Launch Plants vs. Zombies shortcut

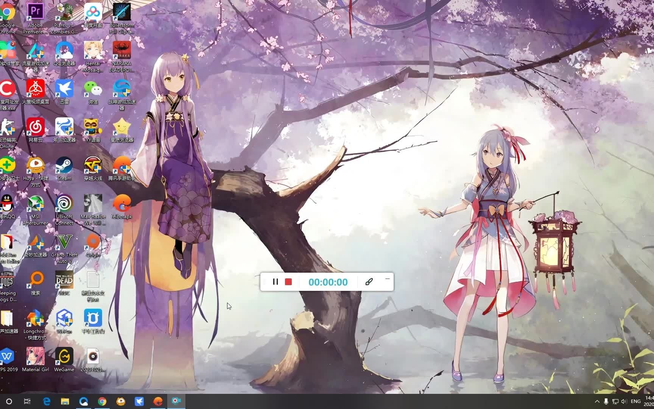pos(64,18)
